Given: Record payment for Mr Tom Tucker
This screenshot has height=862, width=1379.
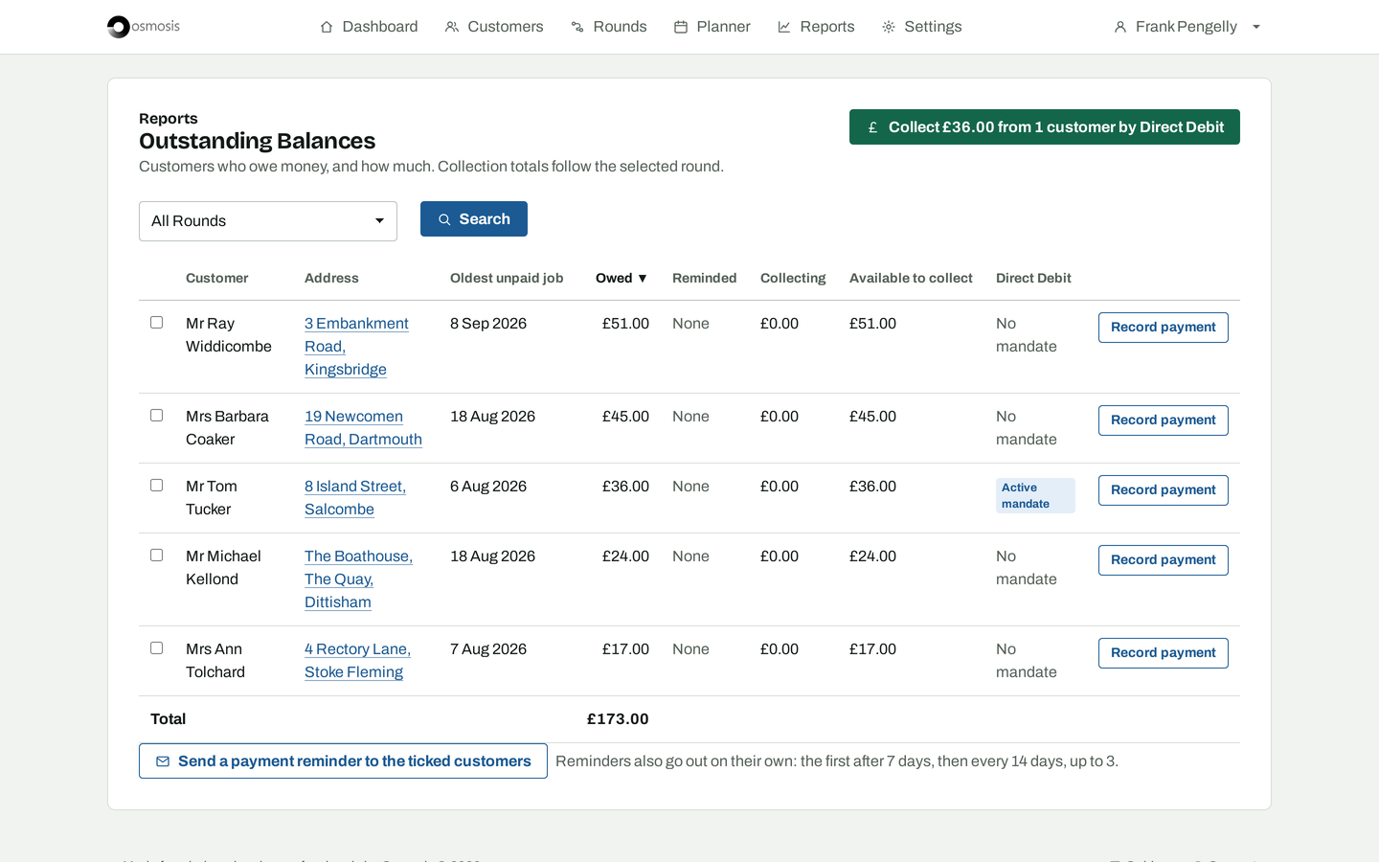Looking at the screenshot, I should click(x=1164, y=490).
